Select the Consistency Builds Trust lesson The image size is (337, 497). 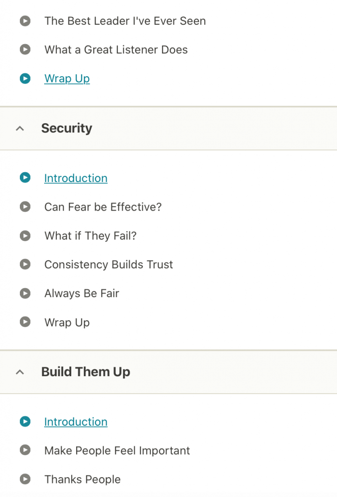pos(109,265)
